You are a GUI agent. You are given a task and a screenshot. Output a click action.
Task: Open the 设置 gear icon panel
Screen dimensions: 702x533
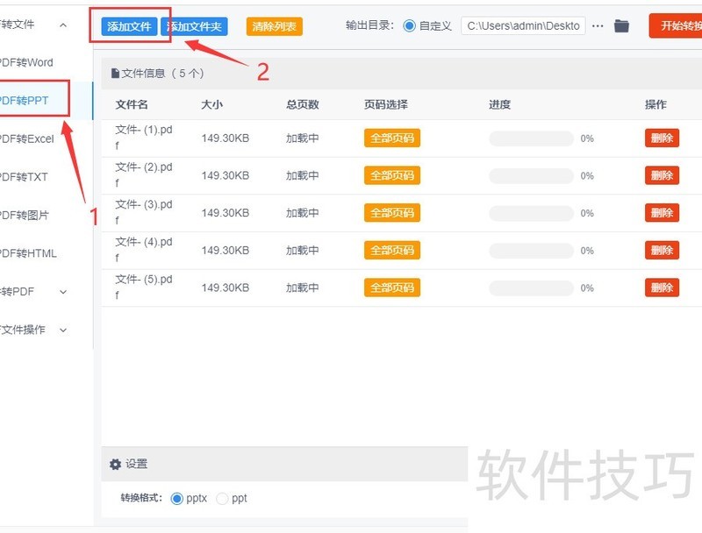tap(115, 464)
